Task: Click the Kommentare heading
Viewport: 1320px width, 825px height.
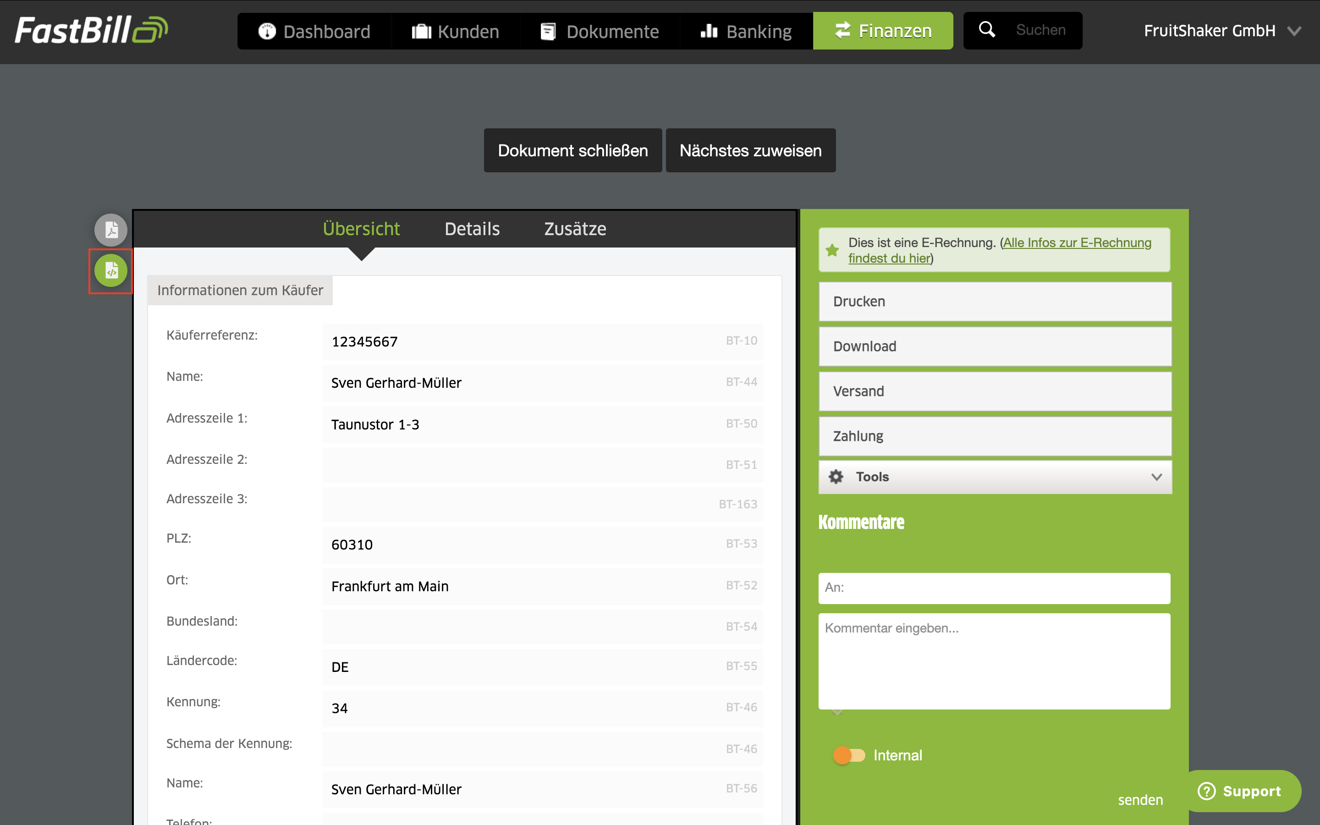Action: [x=861, y=522]
